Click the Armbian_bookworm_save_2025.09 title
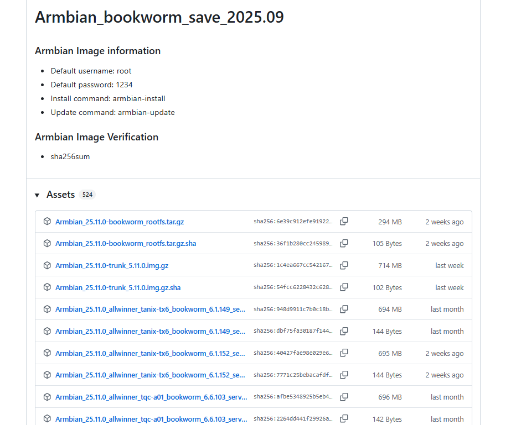 (159, 17)
